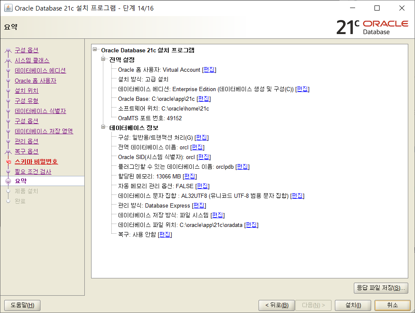
Task: Click the red error icon beside 스키마 비밀번호
Action: click(8, 162)
